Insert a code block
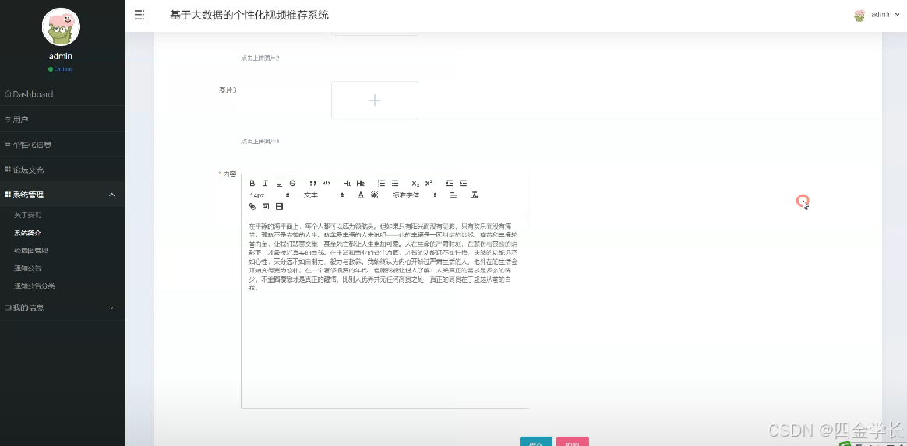This screenshot has height=446, width=907. (326, 183)
